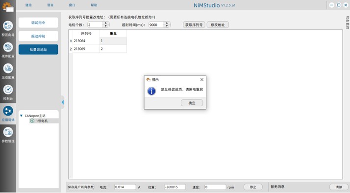Viewport: 350px width, 193px height.
Task: Collapse the CANopen主站 tree node
Action: point(22,116)
